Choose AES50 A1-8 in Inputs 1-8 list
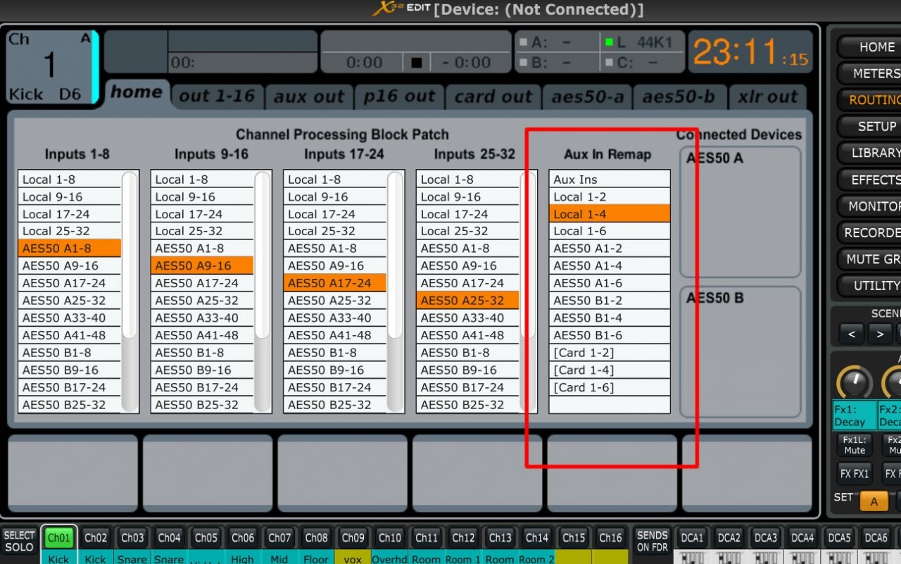The height and width of the screenshot is (564, 901). pos(70,249)
